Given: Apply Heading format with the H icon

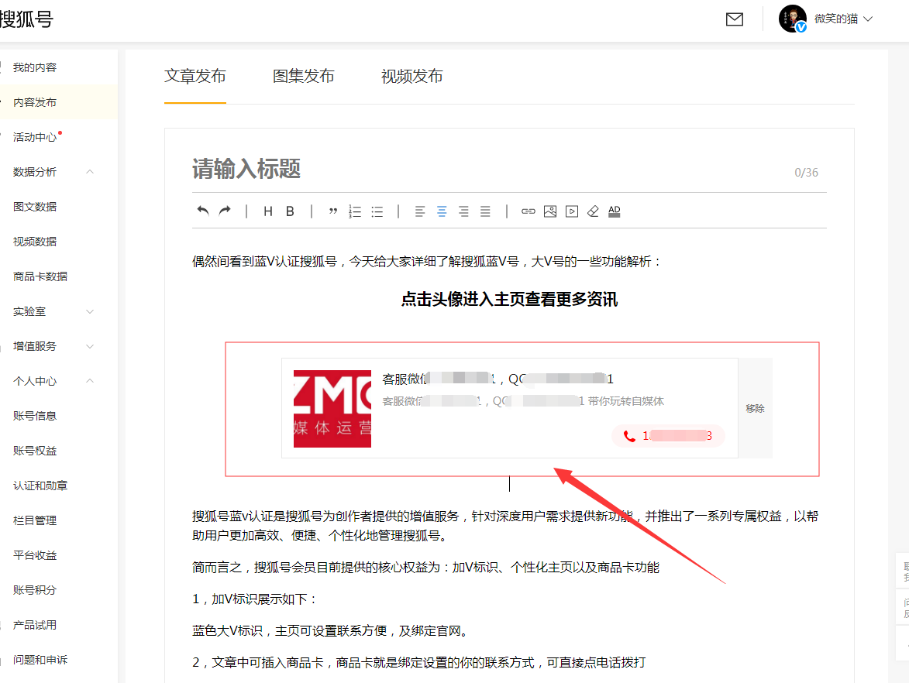Looking at the screenshot, I should 267,211.
